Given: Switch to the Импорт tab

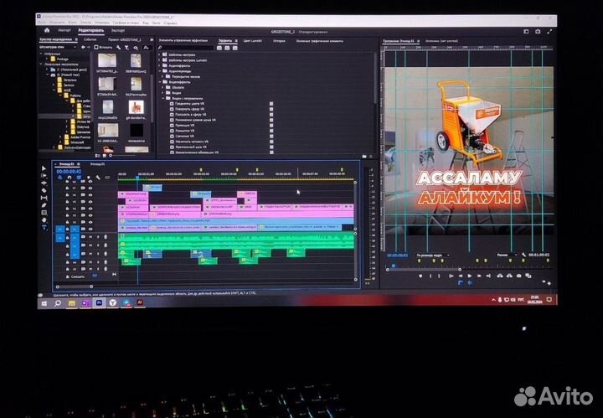Looking at the screenshot, I should tap(64, 29).
